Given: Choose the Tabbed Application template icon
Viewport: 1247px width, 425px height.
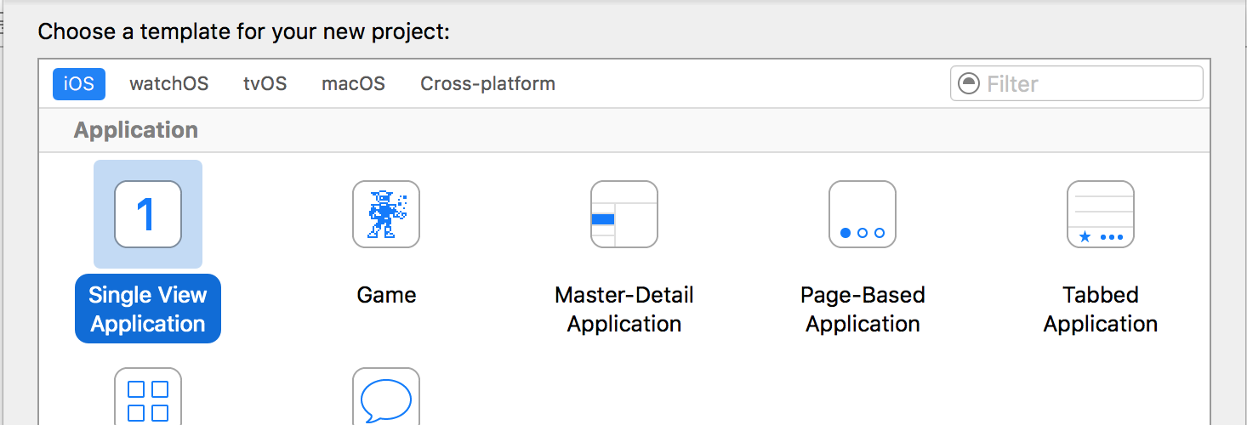Looking at the screenshot, I should point(1101,214).
